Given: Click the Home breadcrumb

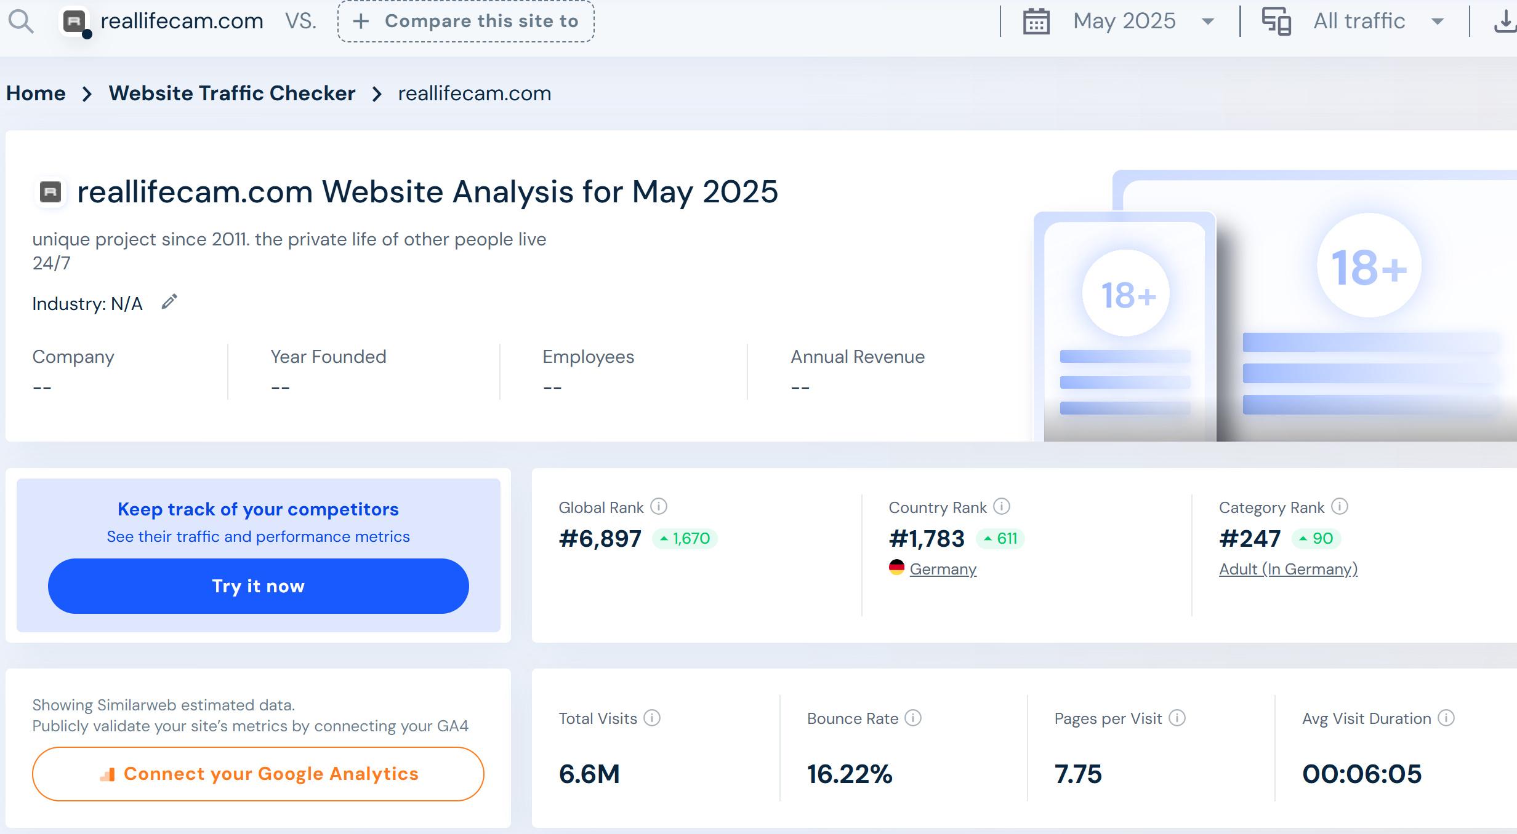Looking at the screenshot, I should (x=36, y=93).
